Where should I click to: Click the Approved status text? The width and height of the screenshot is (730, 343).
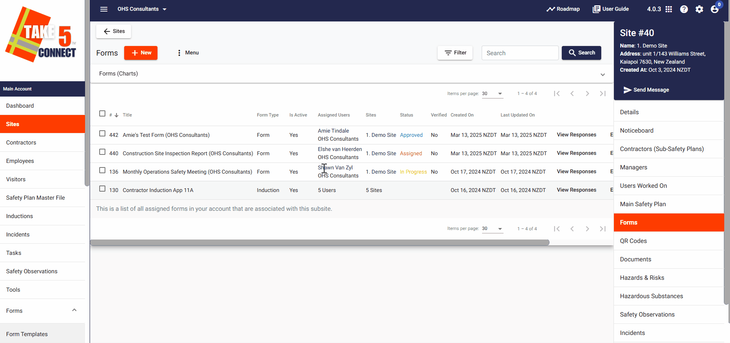click(x=411, y=135)
